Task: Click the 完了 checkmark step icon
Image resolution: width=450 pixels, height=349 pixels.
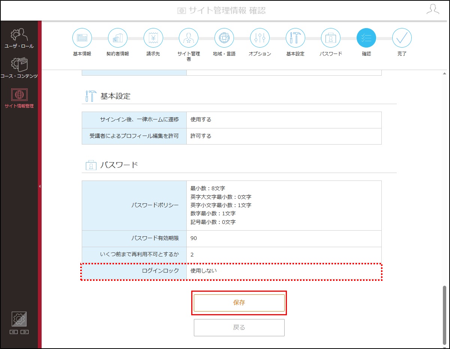Action: 402,38
